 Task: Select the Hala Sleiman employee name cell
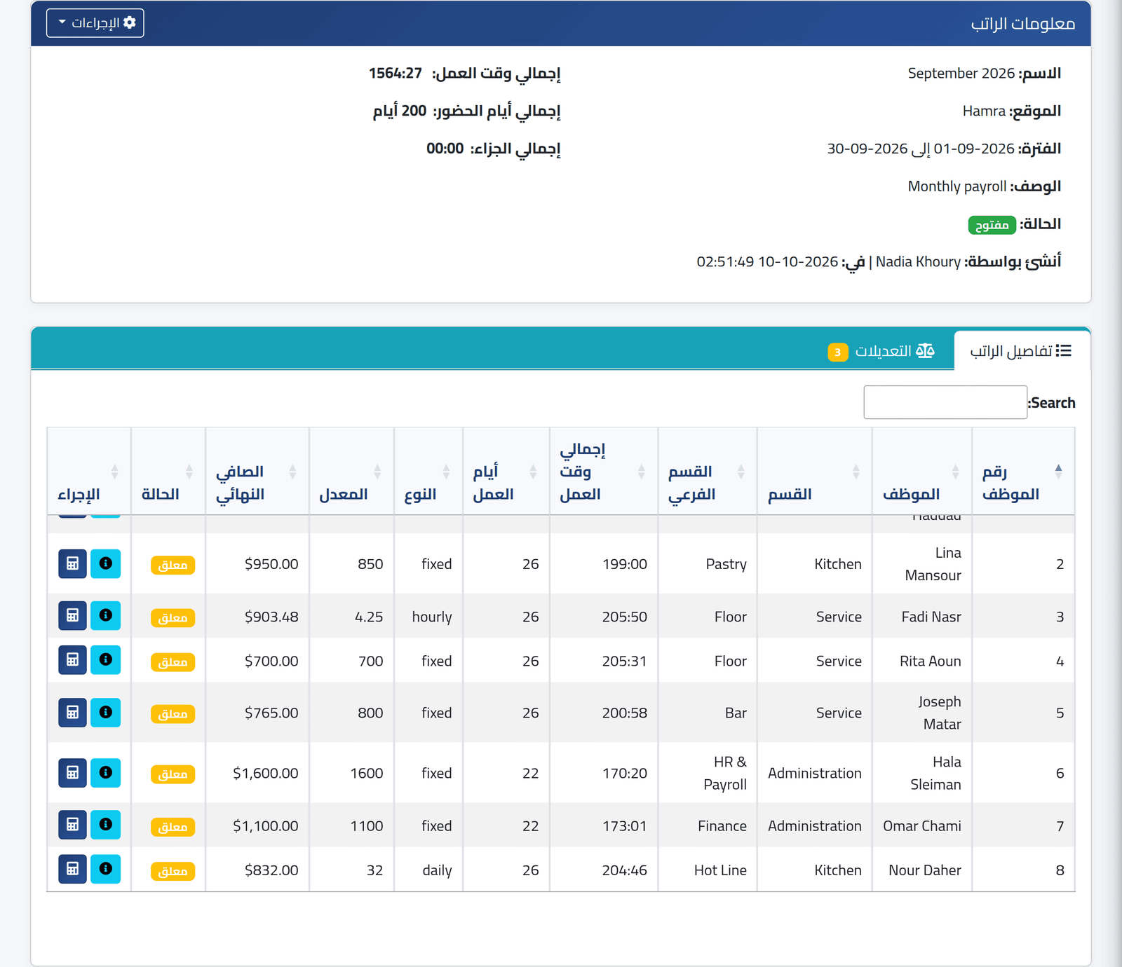point(922,773)
